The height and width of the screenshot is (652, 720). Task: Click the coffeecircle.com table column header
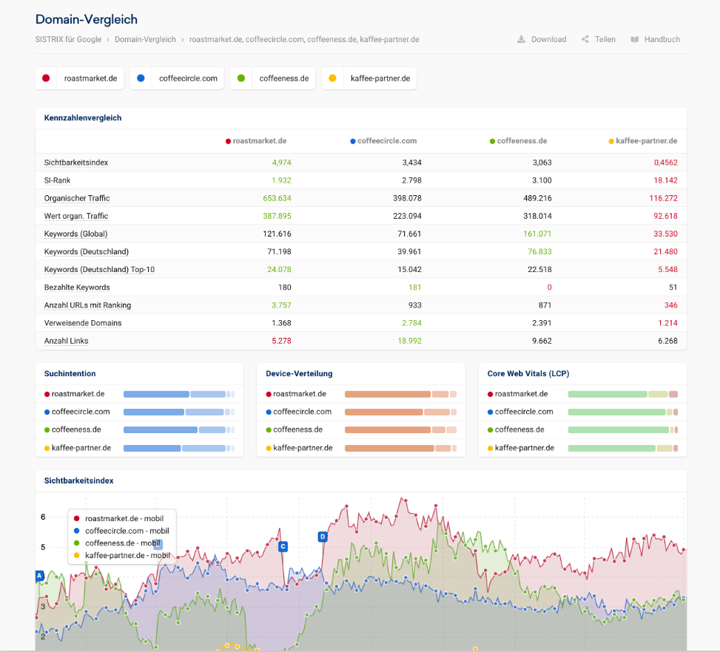pyautogui.click(x=383, y=141)
